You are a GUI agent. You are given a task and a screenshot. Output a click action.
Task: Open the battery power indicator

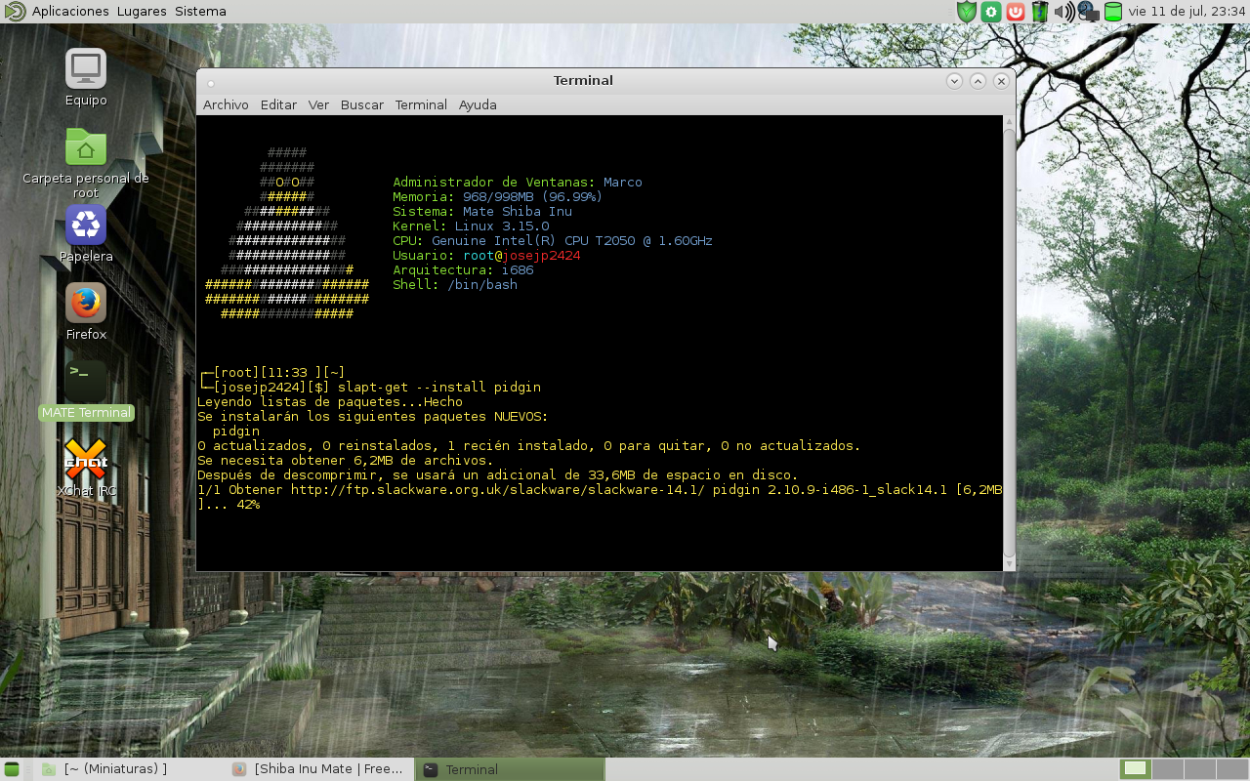point(1040,12)
